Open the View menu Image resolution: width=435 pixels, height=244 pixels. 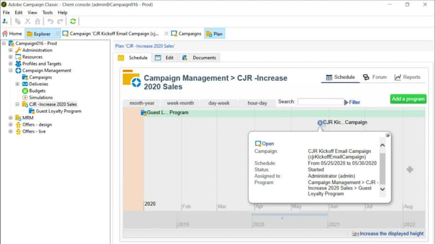32,13
